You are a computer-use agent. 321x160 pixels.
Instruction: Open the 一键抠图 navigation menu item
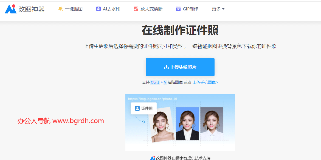click(70, 8)
